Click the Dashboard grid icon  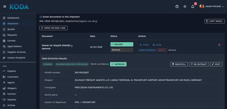click(x=4, y=18)
